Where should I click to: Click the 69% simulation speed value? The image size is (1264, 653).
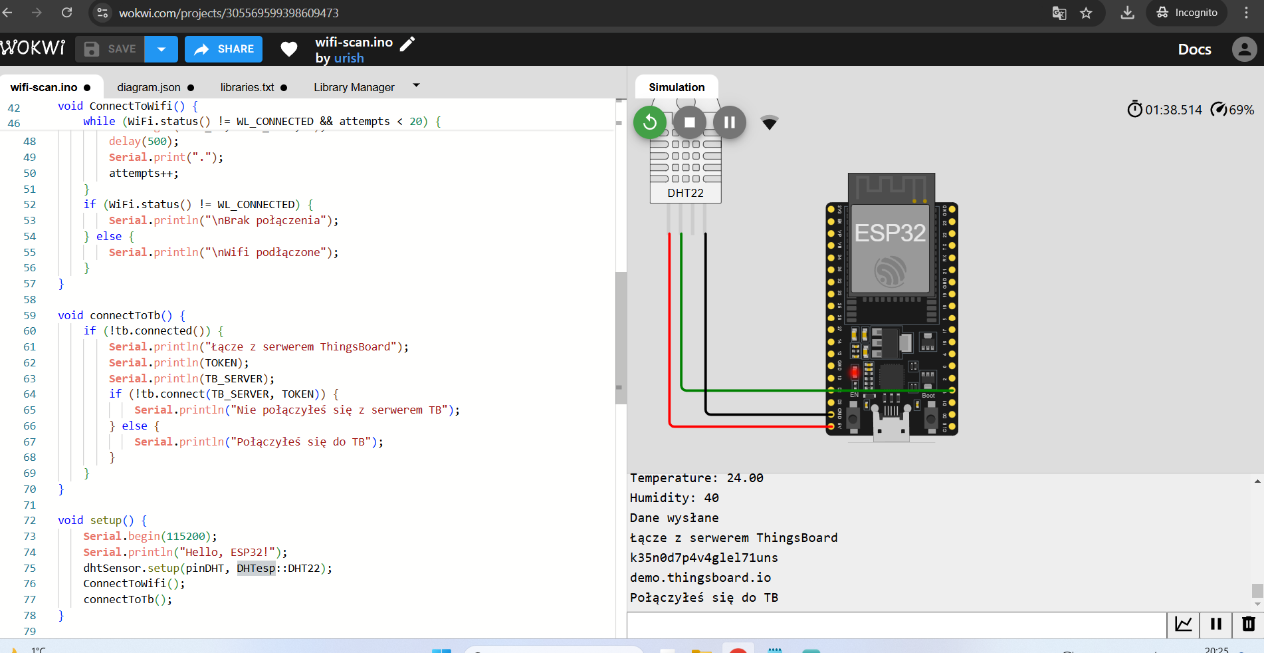(x=1241, y=110)
